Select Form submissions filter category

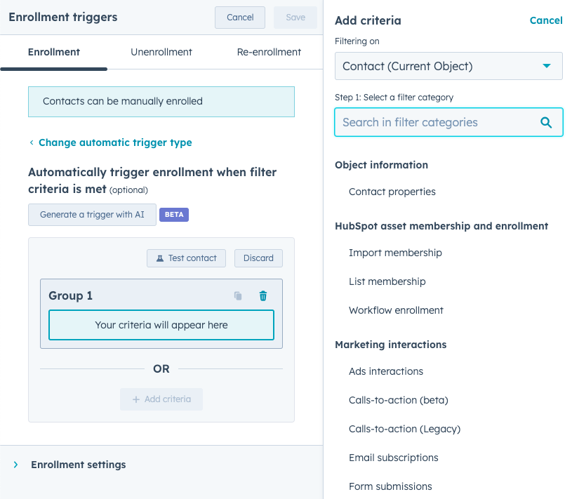(390, 486)
